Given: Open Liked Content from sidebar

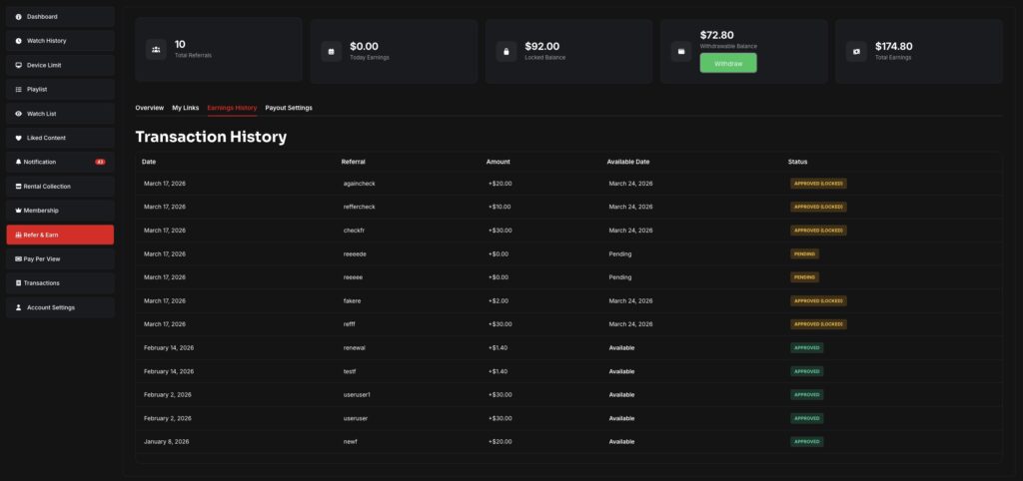Looking at the screenshot, I should 60,138.
